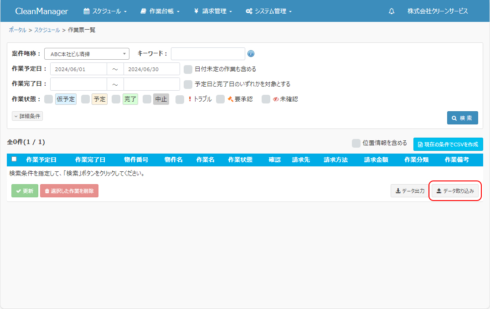Click the CleanManager logo
The height and width of the screenshot is (309, 490).
pyautogui.click(x=41, y=11)
